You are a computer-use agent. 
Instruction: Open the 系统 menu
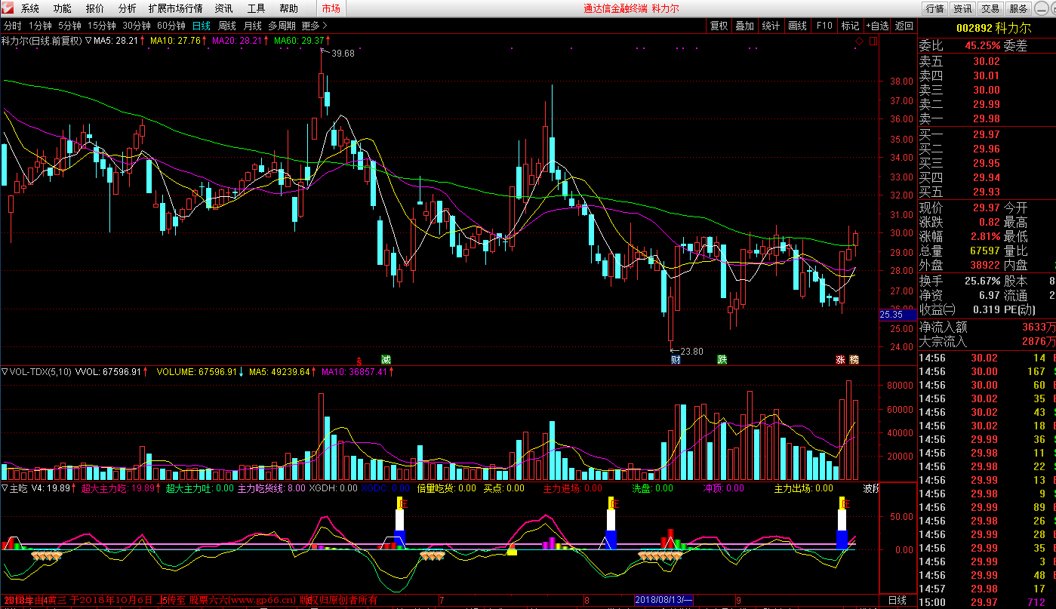(x=30, y=9)
